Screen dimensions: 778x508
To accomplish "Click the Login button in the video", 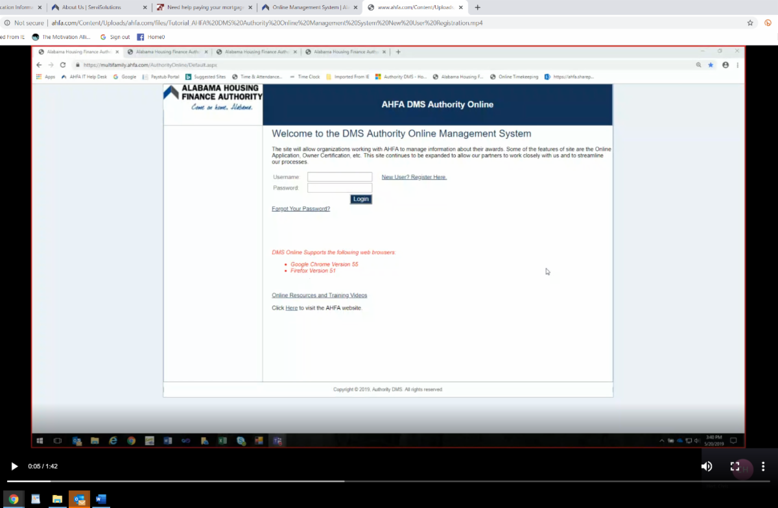I will point(361,199).
